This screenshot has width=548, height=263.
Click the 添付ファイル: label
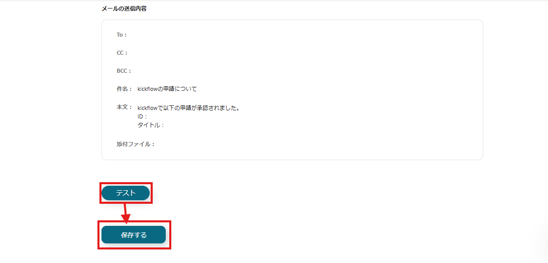(x=136, y=144)
